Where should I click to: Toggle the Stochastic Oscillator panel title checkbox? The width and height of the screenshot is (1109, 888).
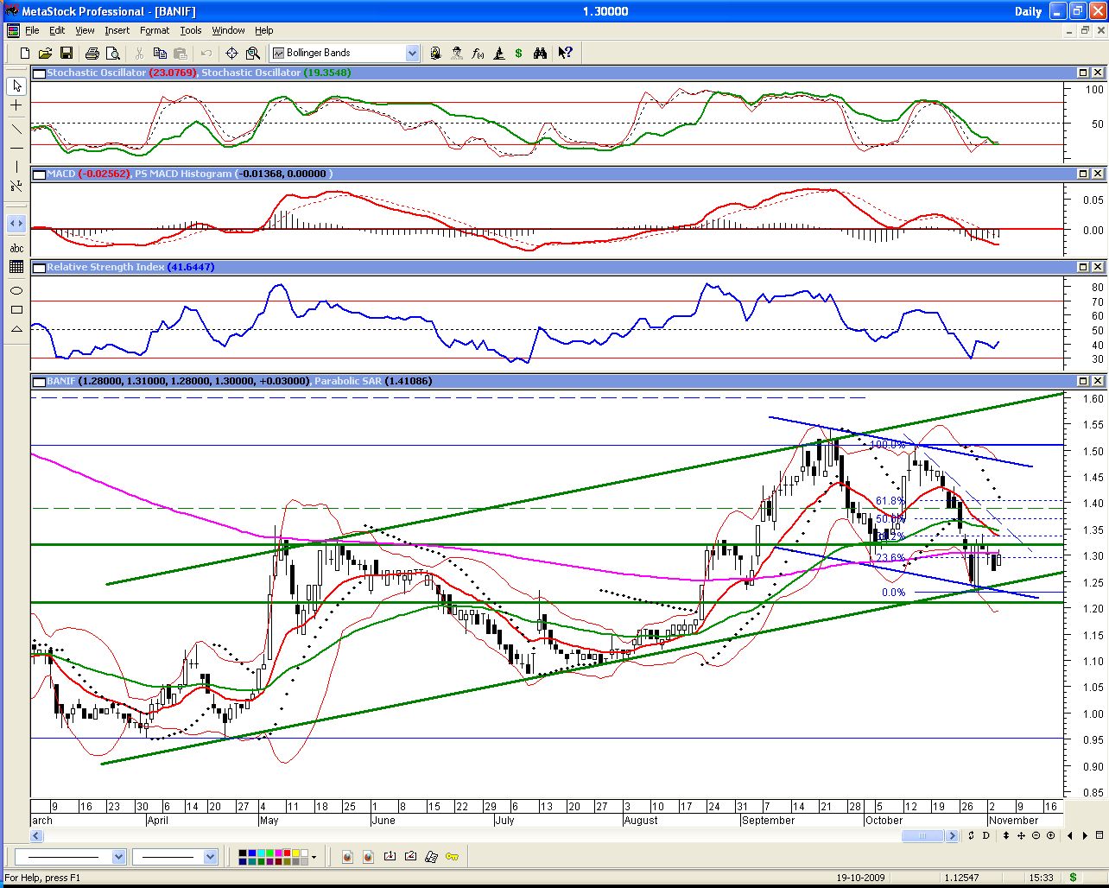click(39, 73)
